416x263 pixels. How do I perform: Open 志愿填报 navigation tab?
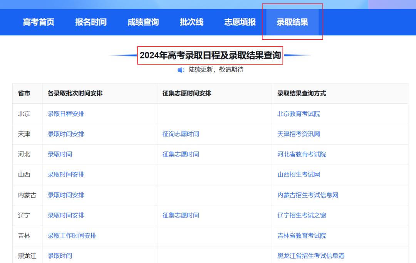(240, 22)
